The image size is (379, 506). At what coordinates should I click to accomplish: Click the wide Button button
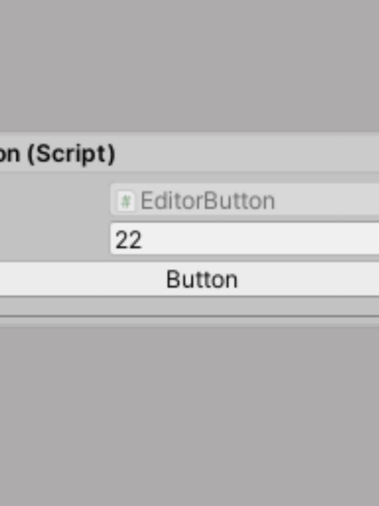point(189,279)
